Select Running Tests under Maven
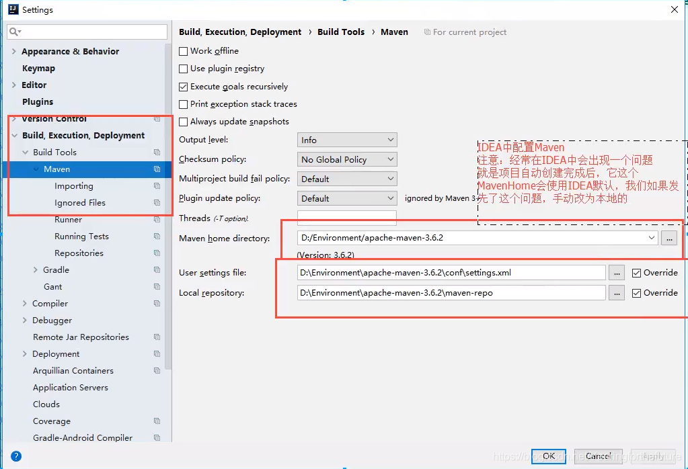688x469 pixels. click(81, 237)
